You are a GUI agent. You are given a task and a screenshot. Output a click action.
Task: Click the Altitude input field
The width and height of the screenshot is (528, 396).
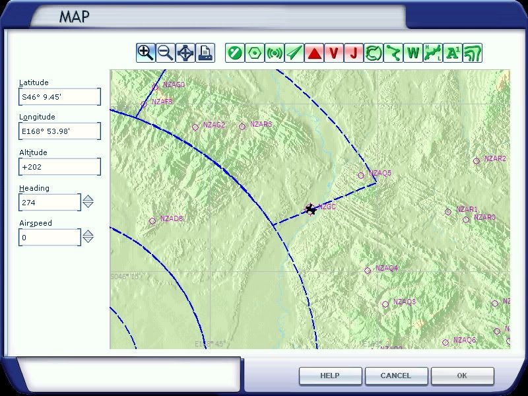(59, 167)
